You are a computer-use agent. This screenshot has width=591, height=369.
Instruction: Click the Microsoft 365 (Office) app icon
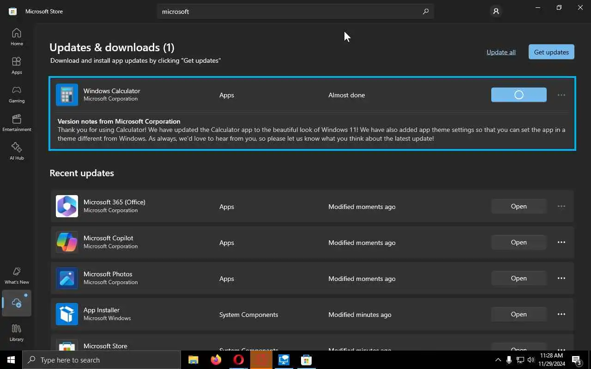pyautogui.click(x=67, y=206)
